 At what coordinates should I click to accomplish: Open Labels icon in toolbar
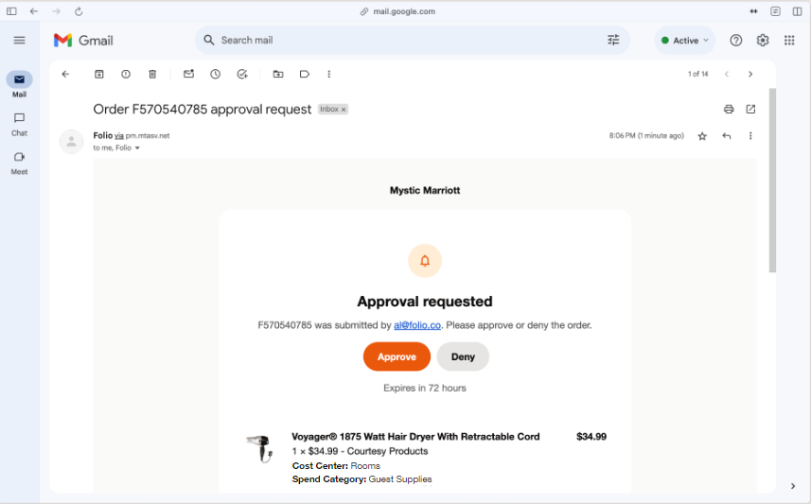point(305,74)
